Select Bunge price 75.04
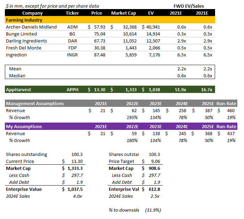Image resolution: width=244 pixels, height=219 pixels. click(100, 34)
